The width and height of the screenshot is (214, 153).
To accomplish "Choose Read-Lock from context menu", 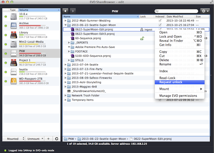I will coord(179,78).
